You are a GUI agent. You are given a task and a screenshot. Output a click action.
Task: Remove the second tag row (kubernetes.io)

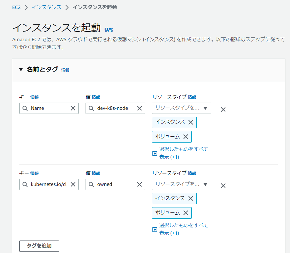(223, 186)
